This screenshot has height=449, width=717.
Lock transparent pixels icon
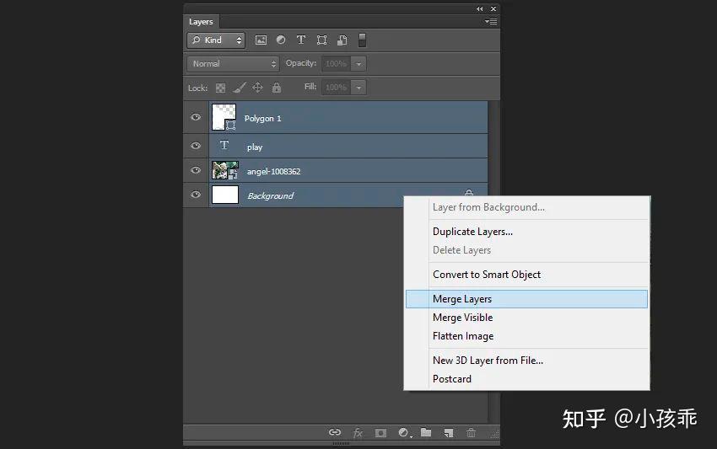(x=220, y=88)
